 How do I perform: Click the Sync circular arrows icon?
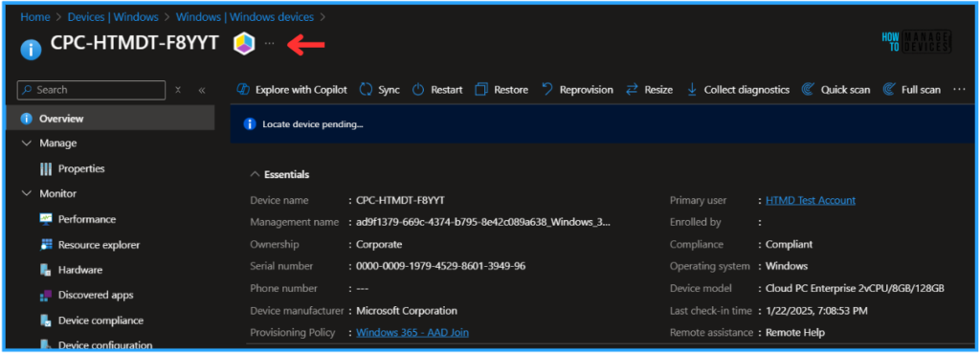(x=366, y=90)
